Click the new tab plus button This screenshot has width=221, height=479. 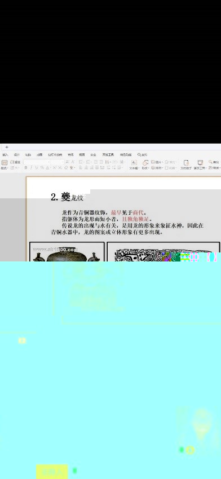tap(7, 147)
